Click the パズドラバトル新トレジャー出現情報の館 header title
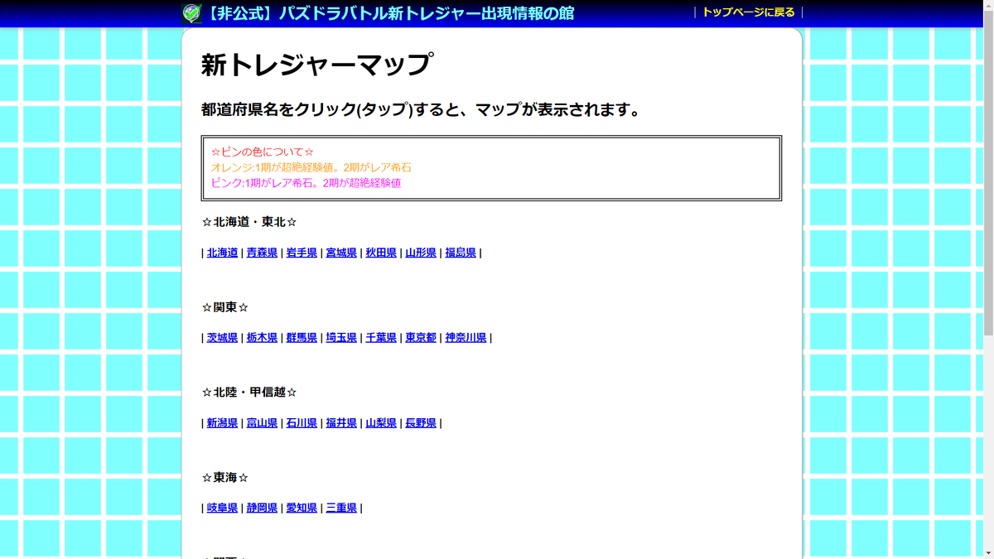Viewport: 994px width, 559px height. (390, 13)
